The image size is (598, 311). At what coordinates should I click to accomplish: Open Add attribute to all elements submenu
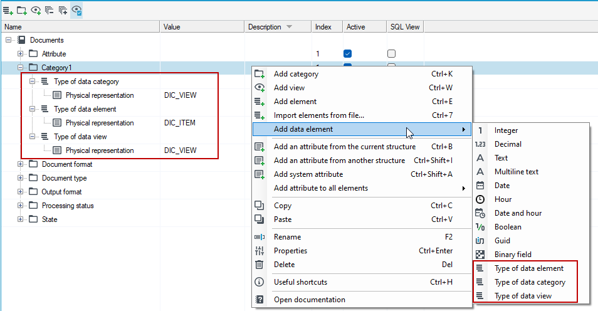point(362,188)
